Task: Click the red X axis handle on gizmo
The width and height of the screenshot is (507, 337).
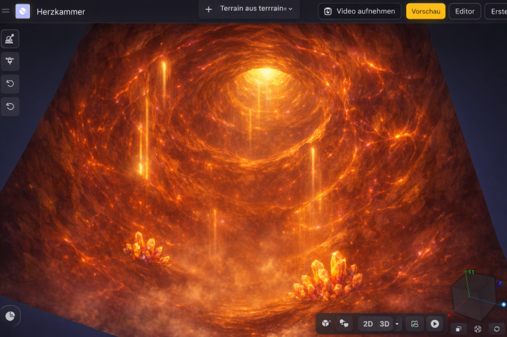Action: click(449, 315)
